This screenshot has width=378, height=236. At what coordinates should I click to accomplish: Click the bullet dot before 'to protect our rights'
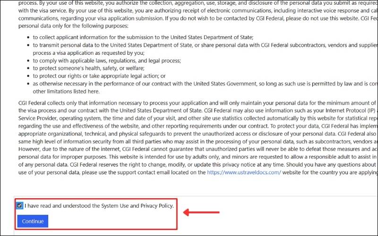click(x=28, y=76)
